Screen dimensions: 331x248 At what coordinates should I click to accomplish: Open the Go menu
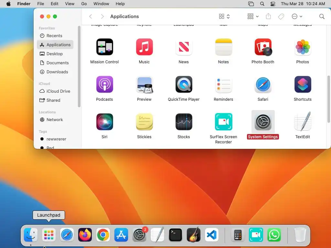[x=84, y=4]
